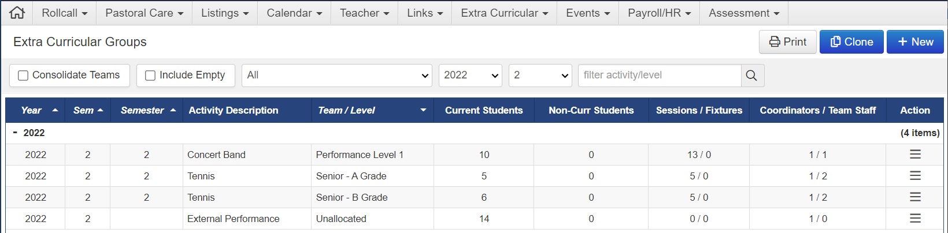Click the filter activity/level text field
Screen dimensions: 948x233
[660, 76]
